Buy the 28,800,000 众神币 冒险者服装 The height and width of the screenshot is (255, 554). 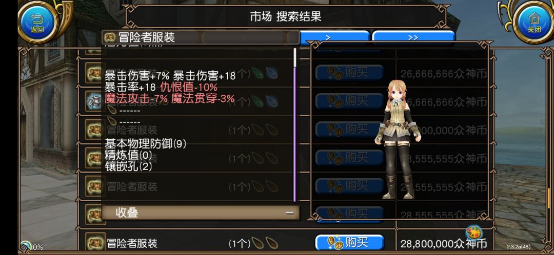pyautogui.click(x=349, y=242)
